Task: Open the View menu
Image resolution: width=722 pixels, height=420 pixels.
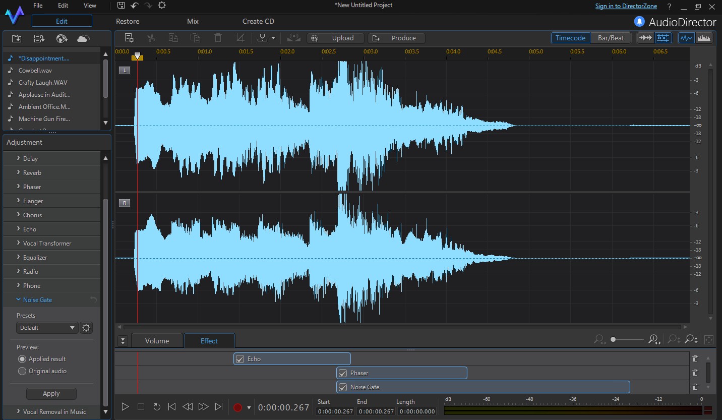Action: [90, 6]
